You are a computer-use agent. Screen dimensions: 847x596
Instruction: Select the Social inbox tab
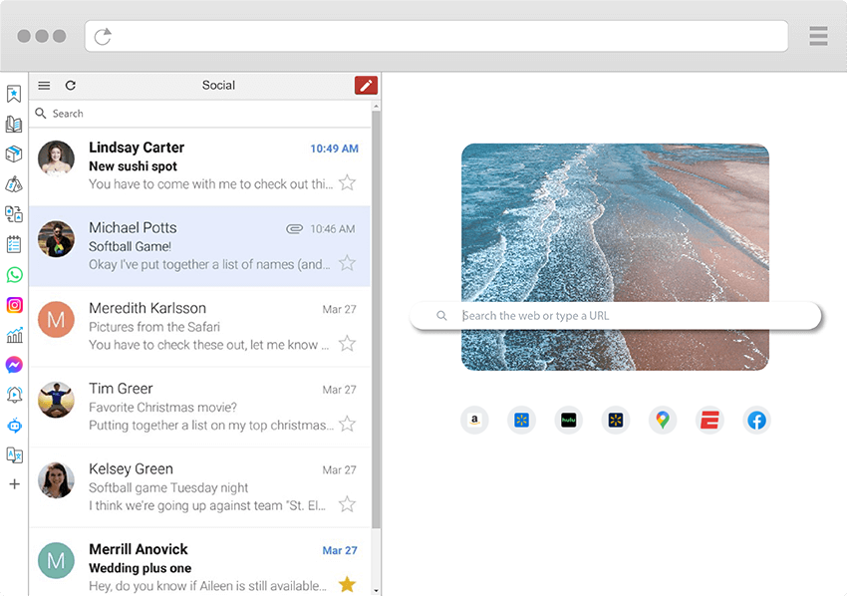pos(218,86)
